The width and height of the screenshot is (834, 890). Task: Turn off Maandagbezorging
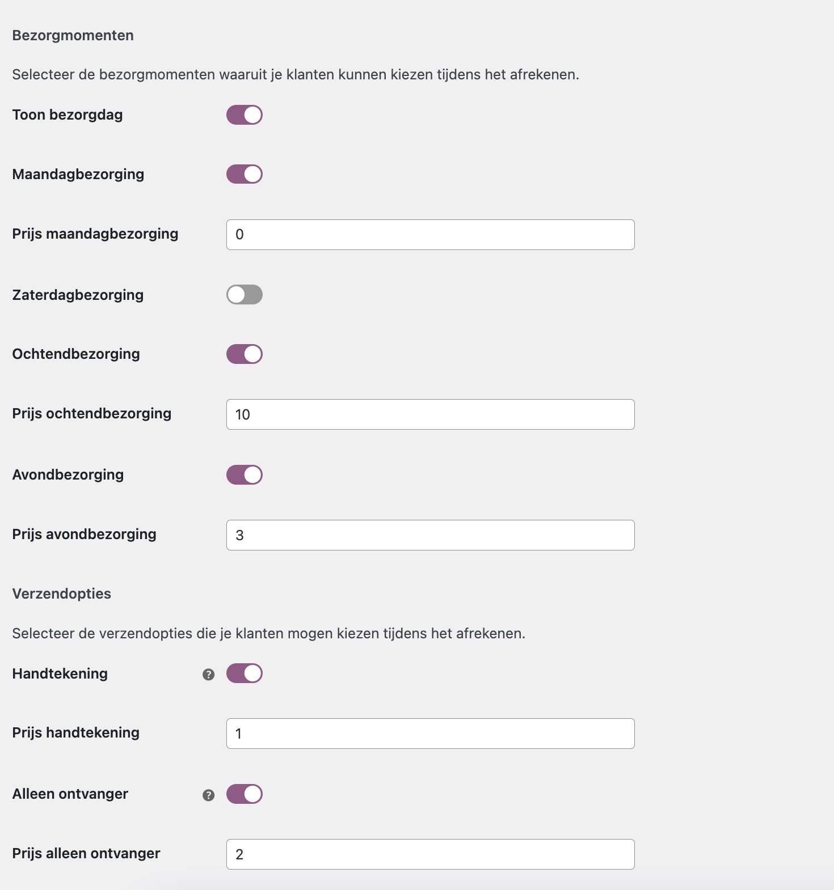[244, 174]
